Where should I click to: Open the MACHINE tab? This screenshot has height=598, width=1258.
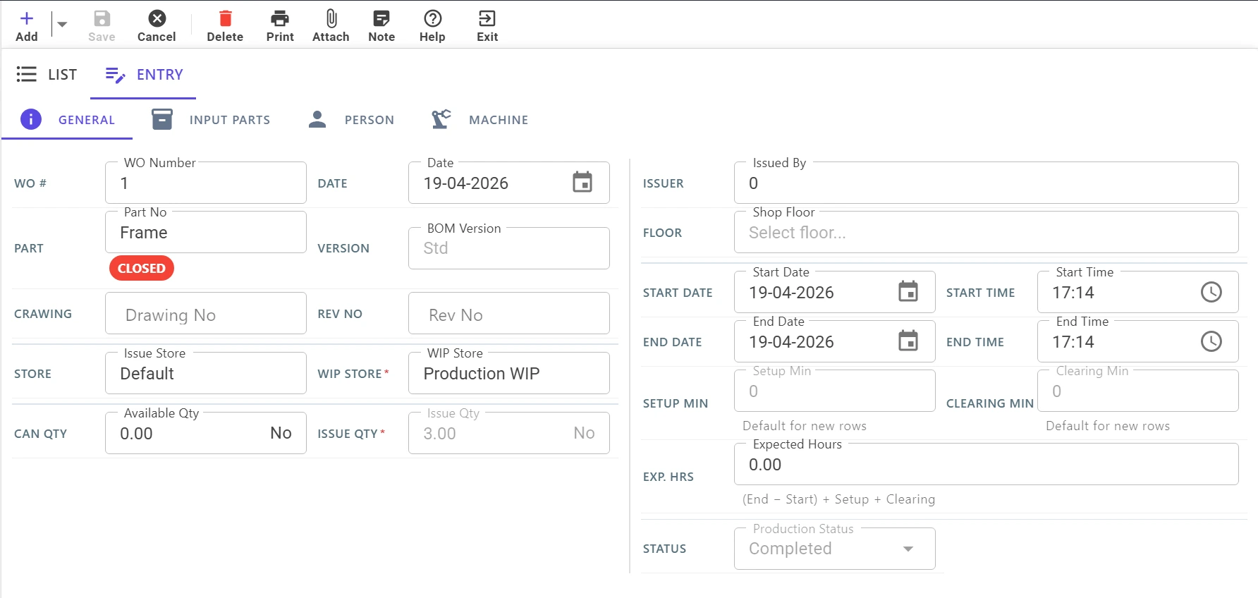[x=480, y=120]
